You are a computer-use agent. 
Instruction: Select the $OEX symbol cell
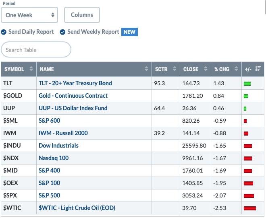coord(19,183)
